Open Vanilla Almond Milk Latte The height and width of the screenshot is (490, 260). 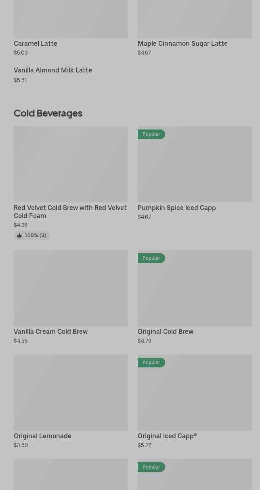(53, 70)
